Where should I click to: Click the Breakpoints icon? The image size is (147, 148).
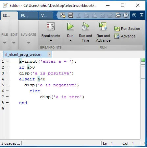pyautogui.click(x=51, y=26)
